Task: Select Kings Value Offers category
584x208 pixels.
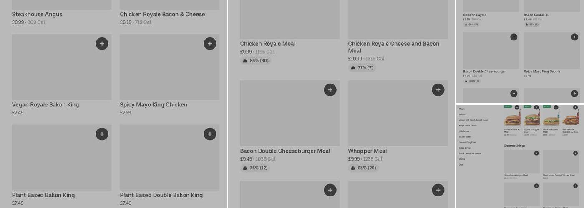Action: (x=468, y=126)
